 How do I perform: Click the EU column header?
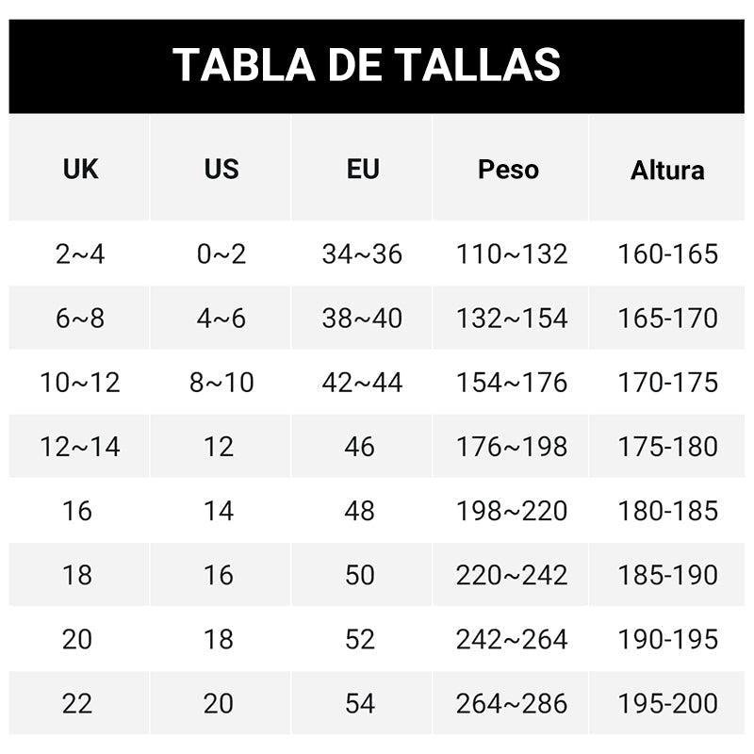pyautogui.click(x=363, y=170)
